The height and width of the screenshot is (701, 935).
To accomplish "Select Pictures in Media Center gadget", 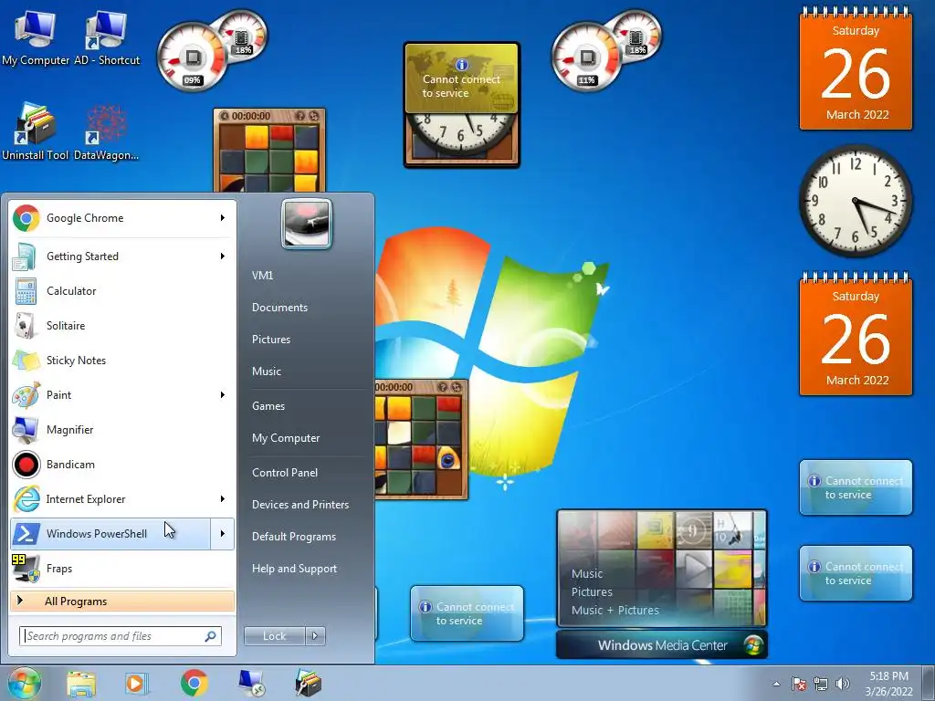I will click(x=592, y=591).
